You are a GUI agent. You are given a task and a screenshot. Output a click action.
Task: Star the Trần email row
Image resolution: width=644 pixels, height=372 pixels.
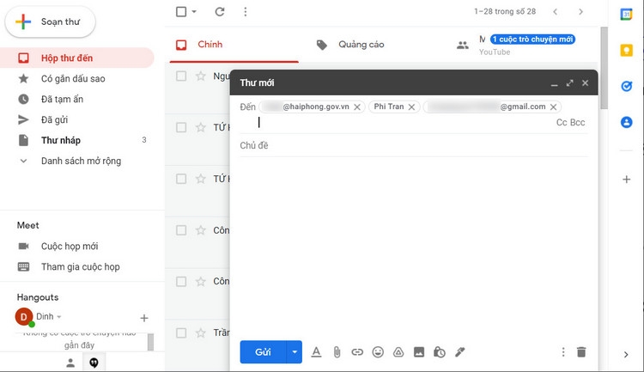click(200, 333)
